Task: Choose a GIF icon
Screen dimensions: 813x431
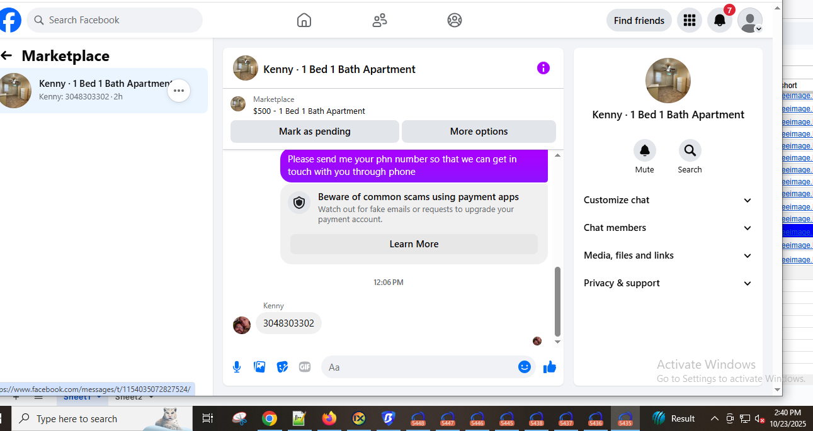Action: tap(305, 367)
